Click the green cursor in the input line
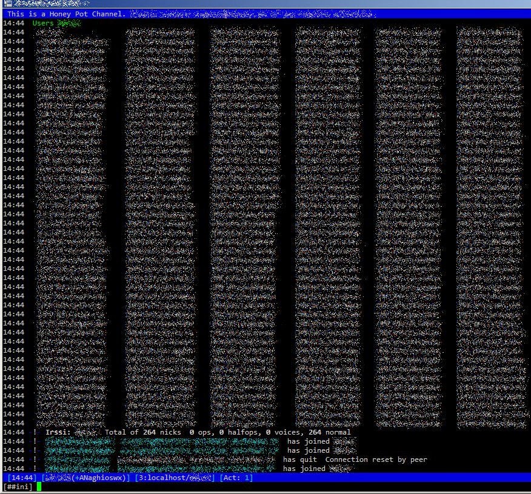 pos(39,487)
